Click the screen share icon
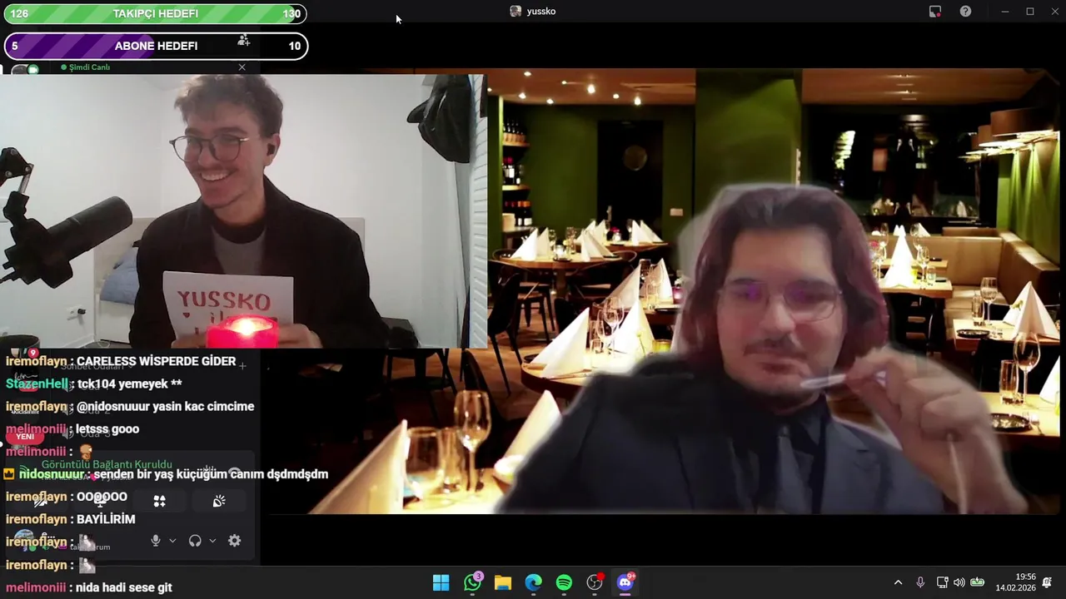The image size is (1066, 599). tap(100, 501)
